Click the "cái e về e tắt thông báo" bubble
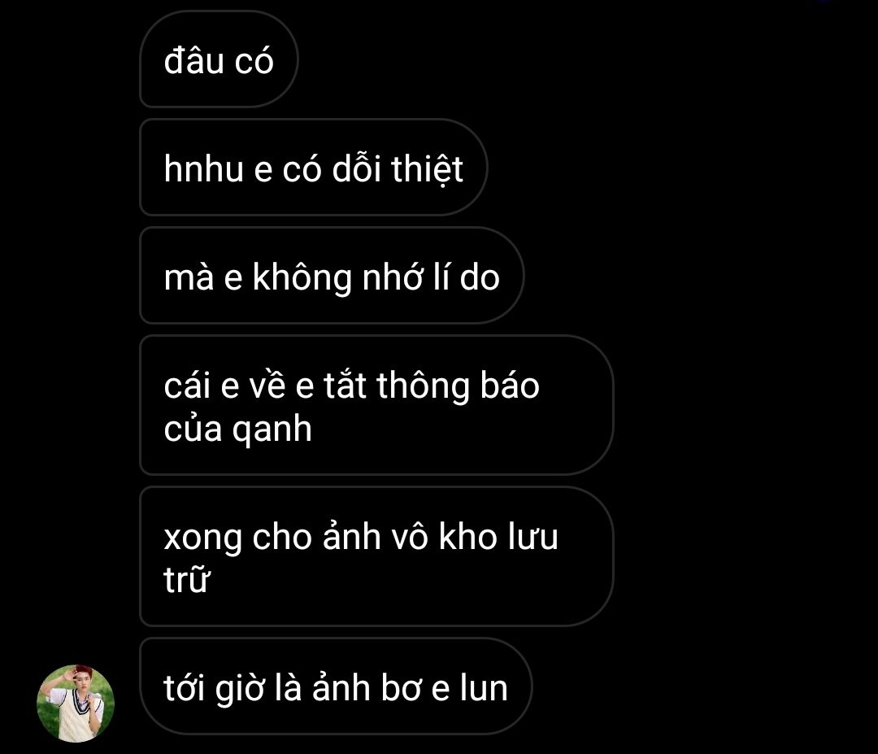 click(x=376, y=405)
